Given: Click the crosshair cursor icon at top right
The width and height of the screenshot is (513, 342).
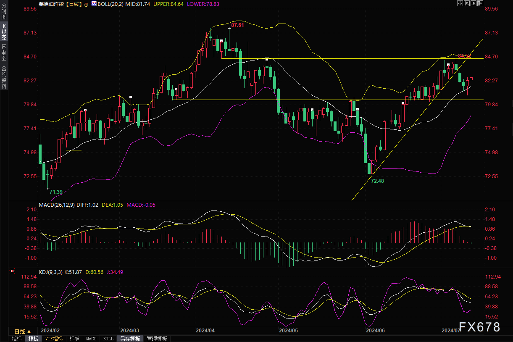Looking at the screenshot, I should tap(459, 4).
